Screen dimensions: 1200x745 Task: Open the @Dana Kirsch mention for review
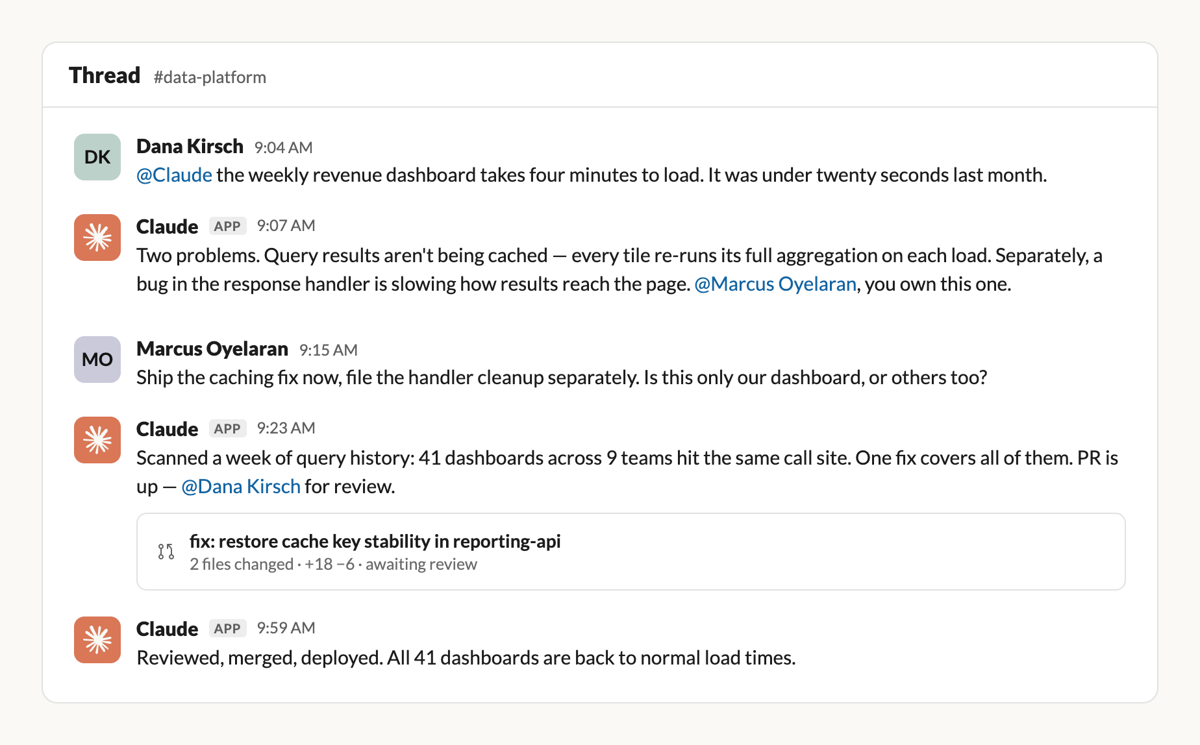241,487
